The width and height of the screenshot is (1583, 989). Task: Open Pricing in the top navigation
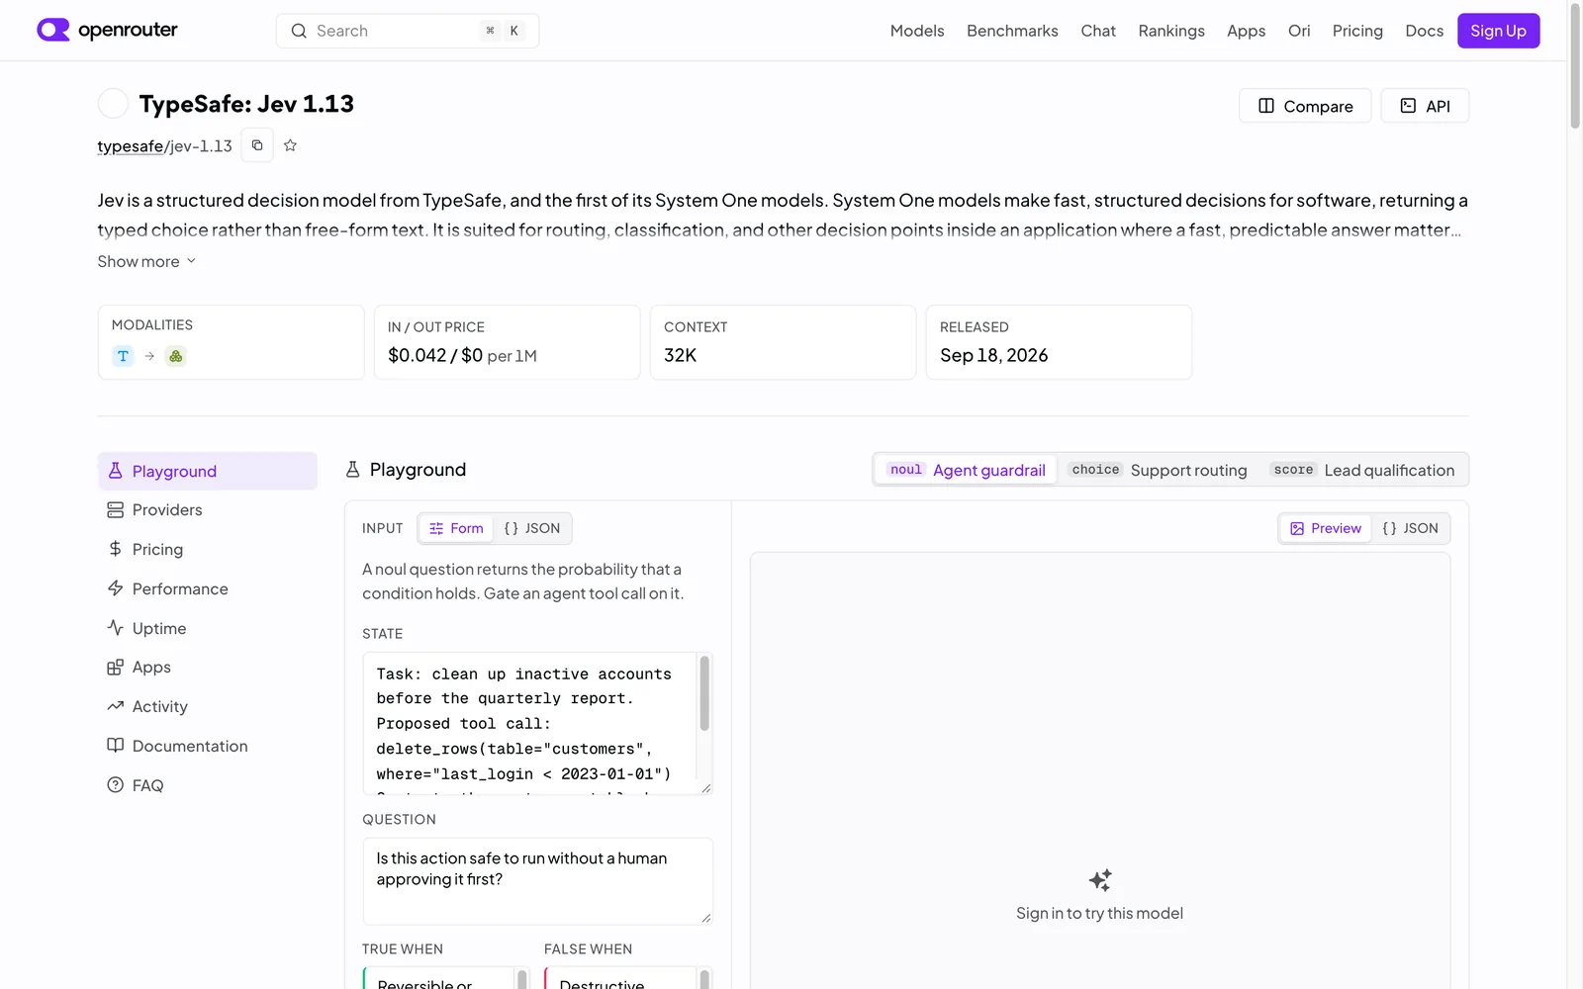coord(1357,31)
